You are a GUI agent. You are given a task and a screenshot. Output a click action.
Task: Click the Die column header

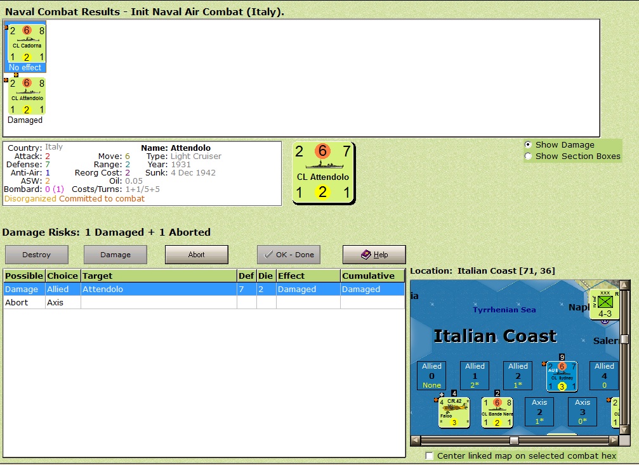(x=266, y=276)
